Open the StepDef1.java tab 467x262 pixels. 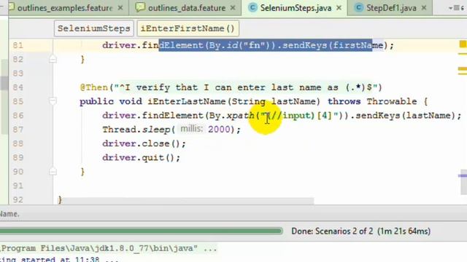tap(391, 8)
